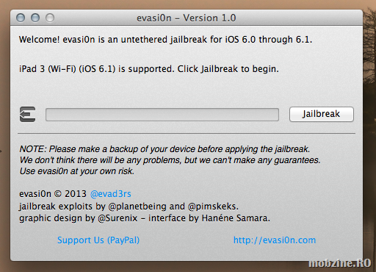Start the process with the Jailbreak button
Image resolution: width=376 pixels, height=272 pixels.
click(x=322, y=114)
